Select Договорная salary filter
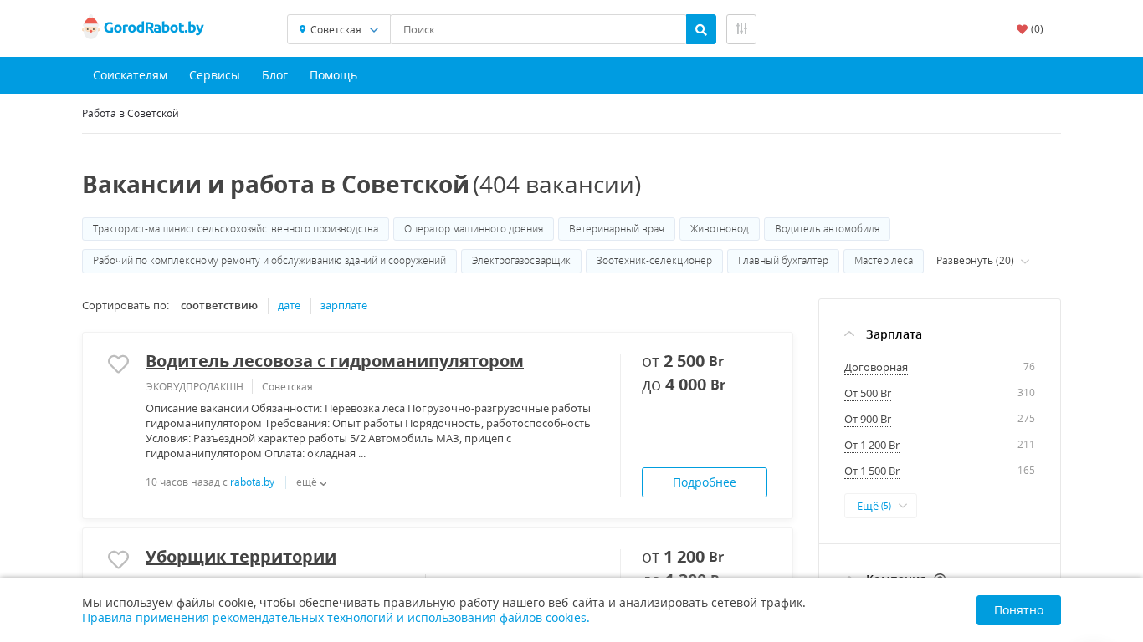 [876, 368]
